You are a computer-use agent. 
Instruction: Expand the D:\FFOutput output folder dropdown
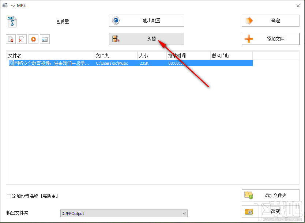tap(184, 213)
